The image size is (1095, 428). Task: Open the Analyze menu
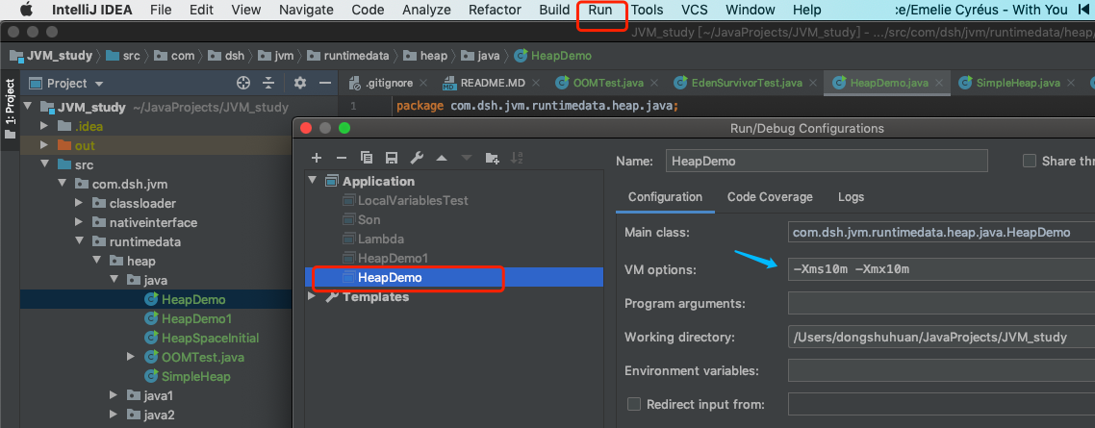click(x=426, y=10)
